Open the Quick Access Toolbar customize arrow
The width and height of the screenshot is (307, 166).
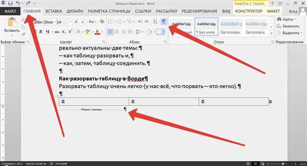click(34, 4)
